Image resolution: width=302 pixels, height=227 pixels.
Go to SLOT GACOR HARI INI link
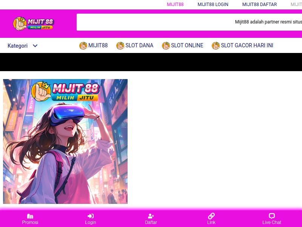coord(247,45)
